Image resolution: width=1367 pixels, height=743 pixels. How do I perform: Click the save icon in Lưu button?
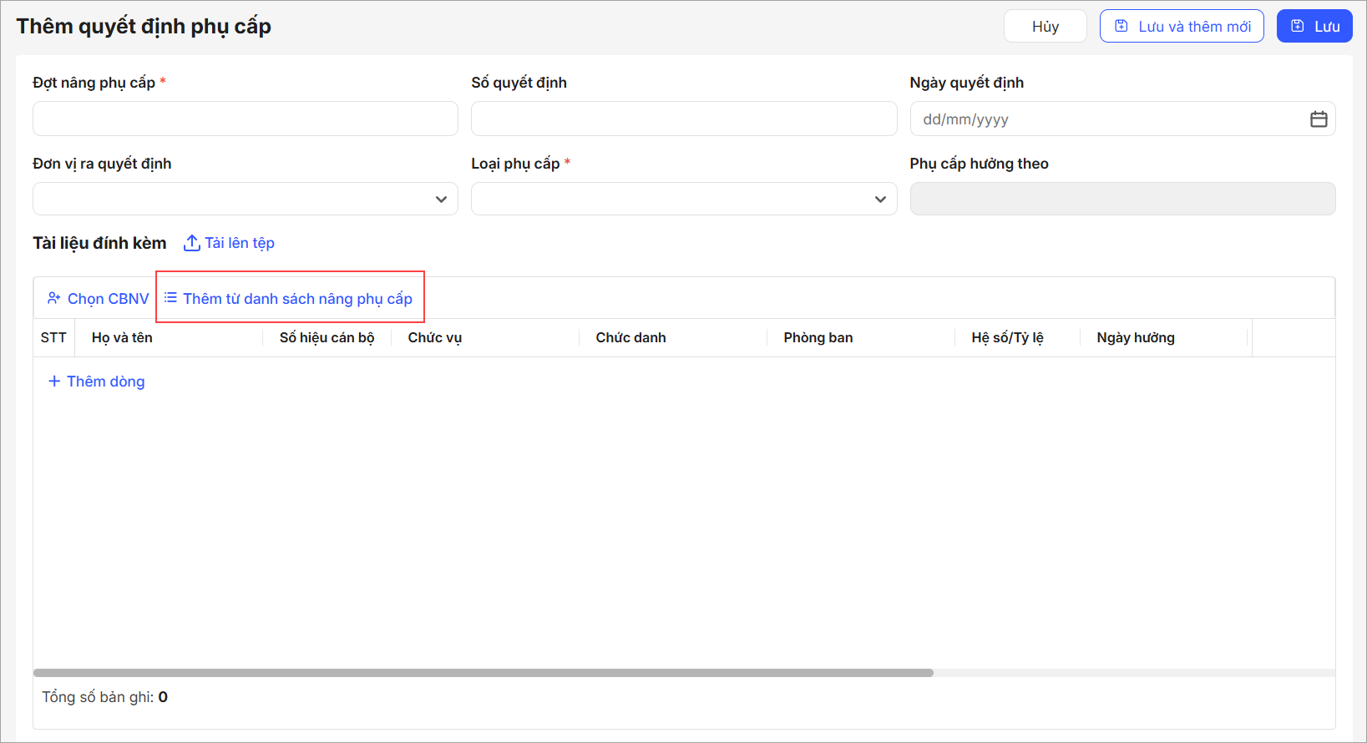1297,27
